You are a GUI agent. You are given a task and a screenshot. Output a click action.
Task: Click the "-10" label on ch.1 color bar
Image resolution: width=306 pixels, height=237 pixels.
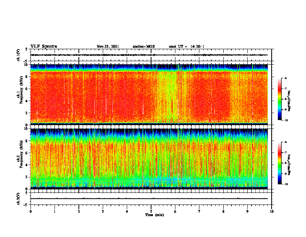tap(286, 120)
